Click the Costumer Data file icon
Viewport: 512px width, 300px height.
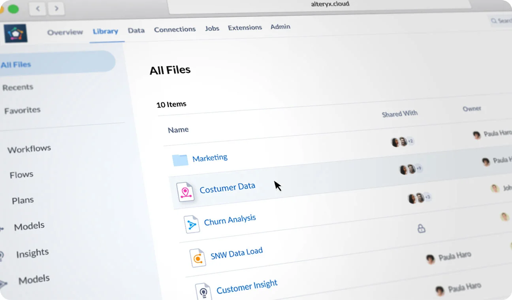pyautogui.click(x=185, y=192)
